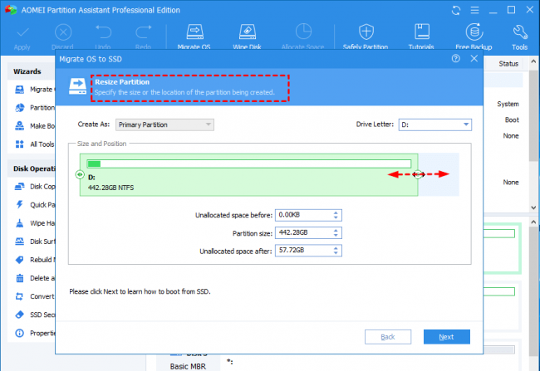Select Quick Partition operation in sidebar
Image resolution: width=540 pixels, height=371 pixels.
[x=35, y=205]
